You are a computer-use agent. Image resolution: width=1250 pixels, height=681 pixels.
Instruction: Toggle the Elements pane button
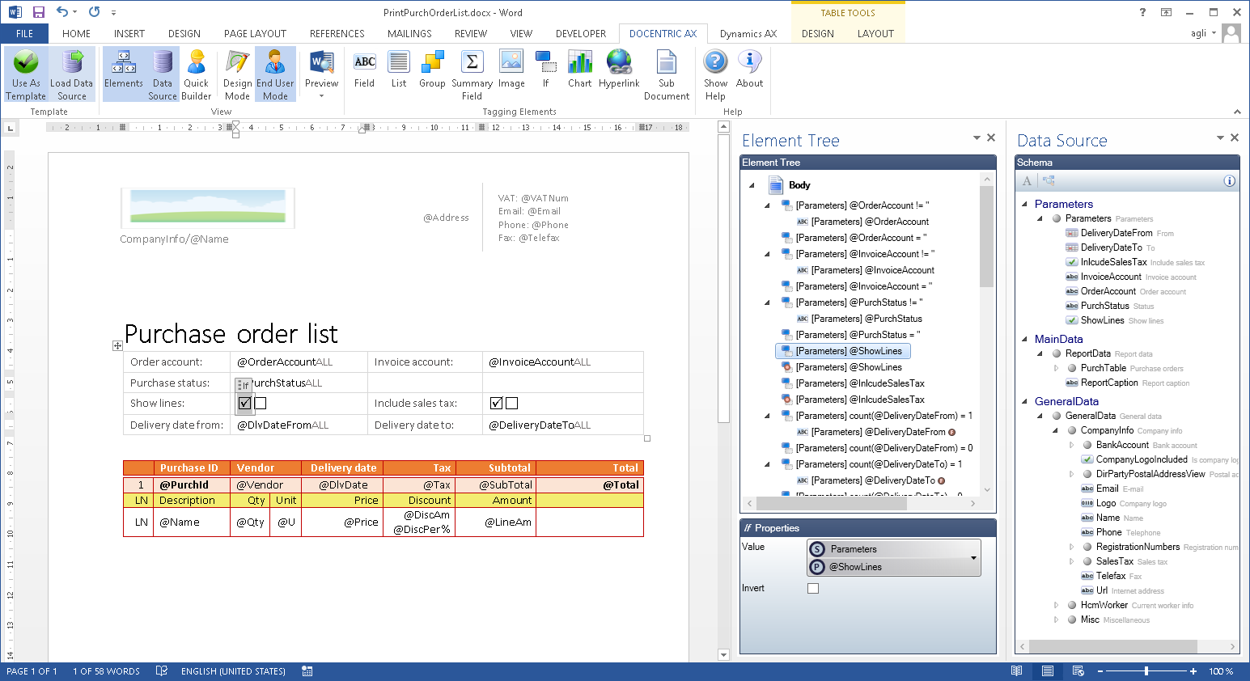124,74
